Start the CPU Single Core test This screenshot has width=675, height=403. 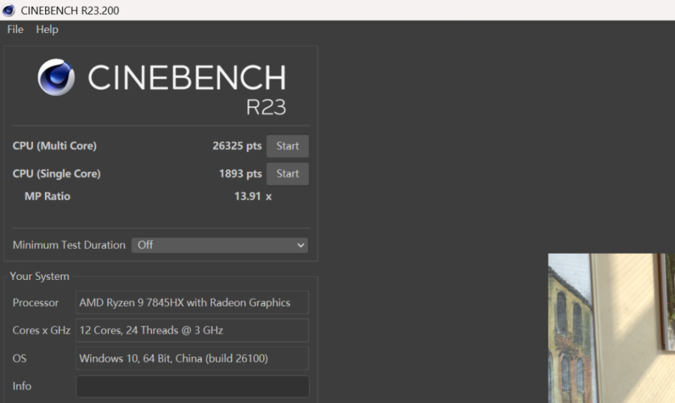click(288, 174)
